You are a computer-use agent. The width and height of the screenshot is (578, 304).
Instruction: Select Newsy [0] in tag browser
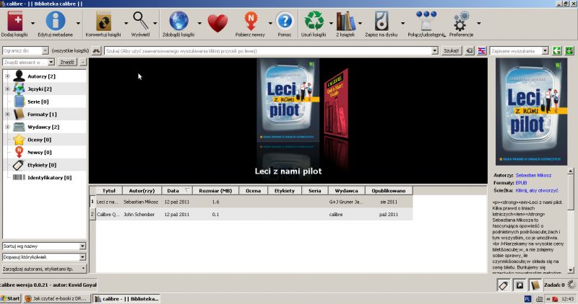(40, 152)
